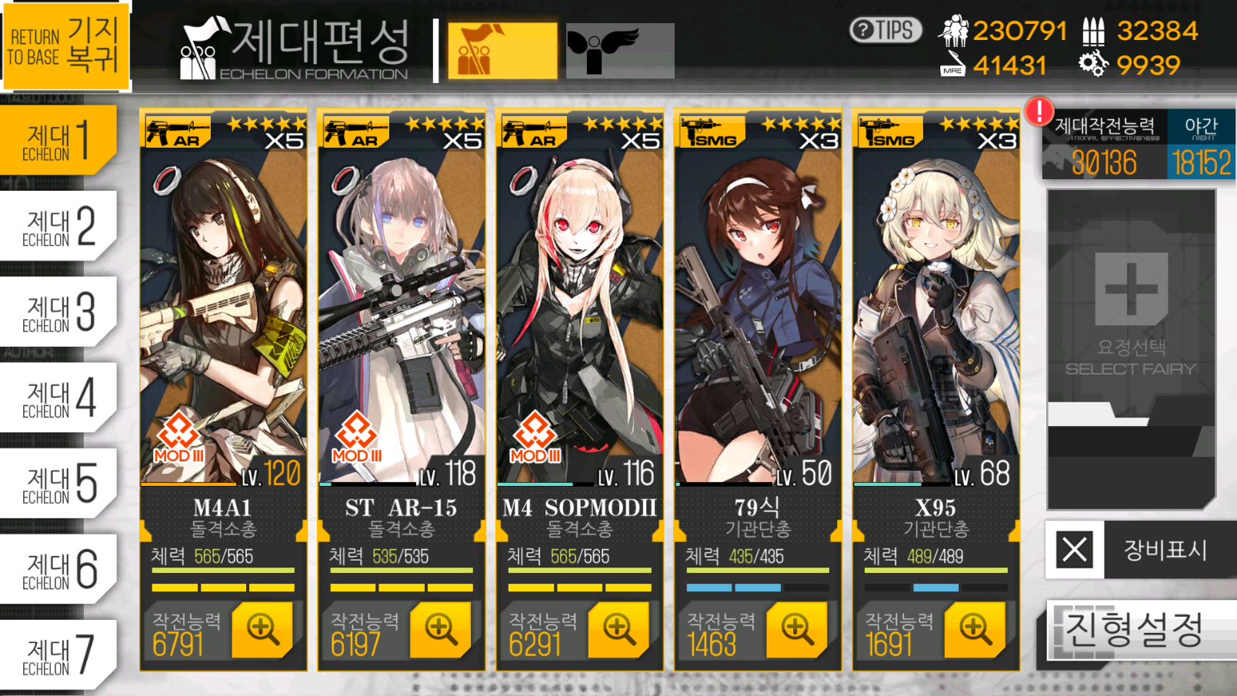
Task: Click M4A1 yellow health bar
Action: (223, 571)
